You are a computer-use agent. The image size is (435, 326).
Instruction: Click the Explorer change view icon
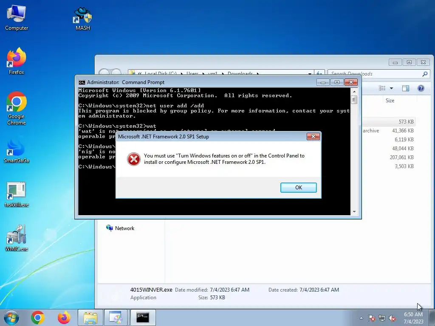click(x=382, y=88)
